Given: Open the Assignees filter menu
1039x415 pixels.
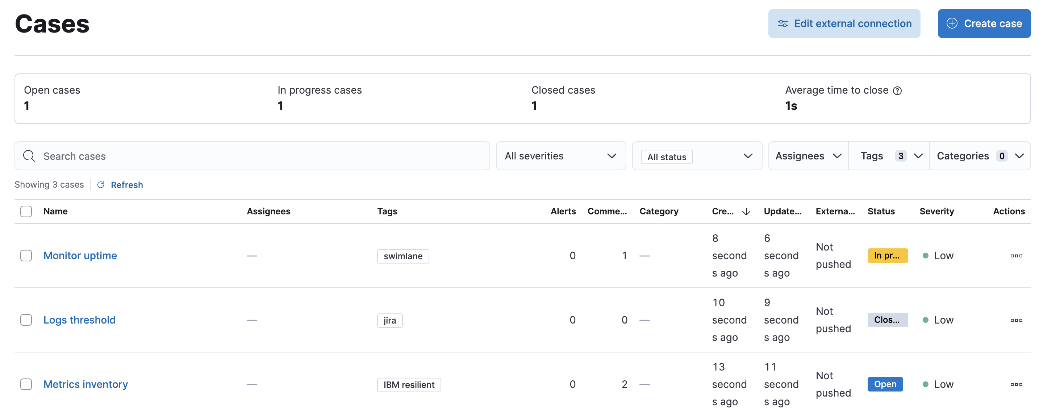Looking at the screenshot, I should pyautogui.click(x=807, y=156).
